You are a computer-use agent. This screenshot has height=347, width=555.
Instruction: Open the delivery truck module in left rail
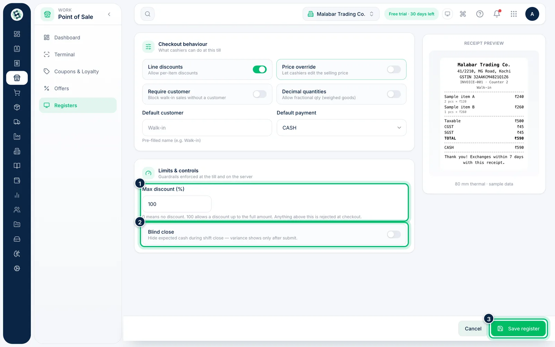[17, 122]
